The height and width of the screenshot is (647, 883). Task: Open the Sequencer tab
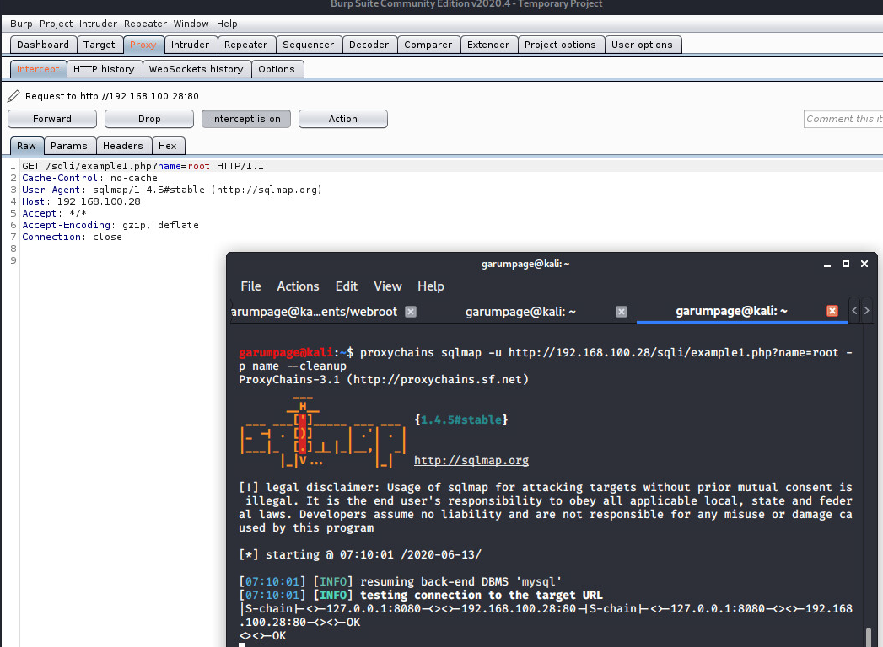pyautogui.click(x=308, y=45)
